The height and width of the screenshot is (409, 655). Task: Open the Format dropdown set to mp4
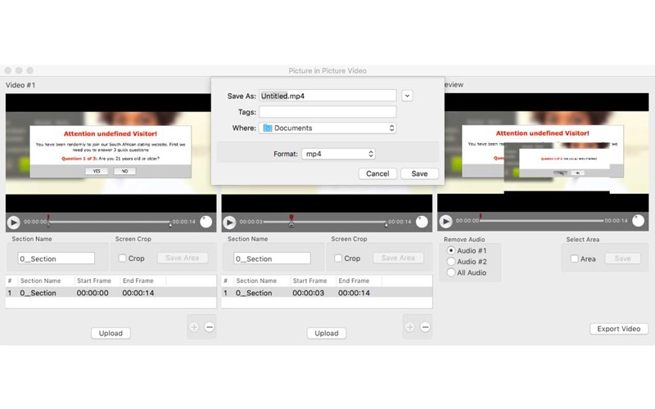click(337, 154)
